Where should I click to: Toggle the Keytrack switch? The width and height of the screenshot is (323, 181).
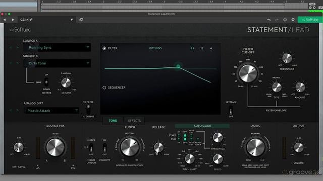[231, 111]
